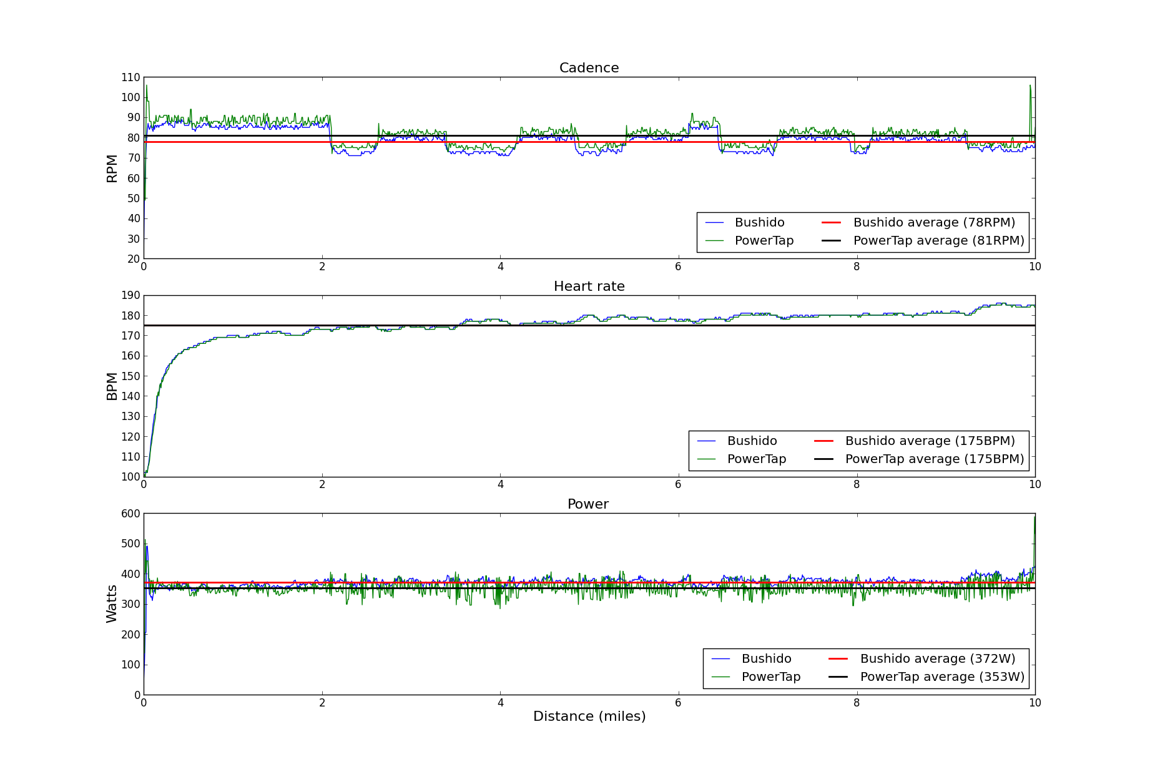Image resolution: width=1150 pixels, height=772 pixels.
Task: Select the Distance (miles) x-axis label
Action: click(x=589, y=716)
